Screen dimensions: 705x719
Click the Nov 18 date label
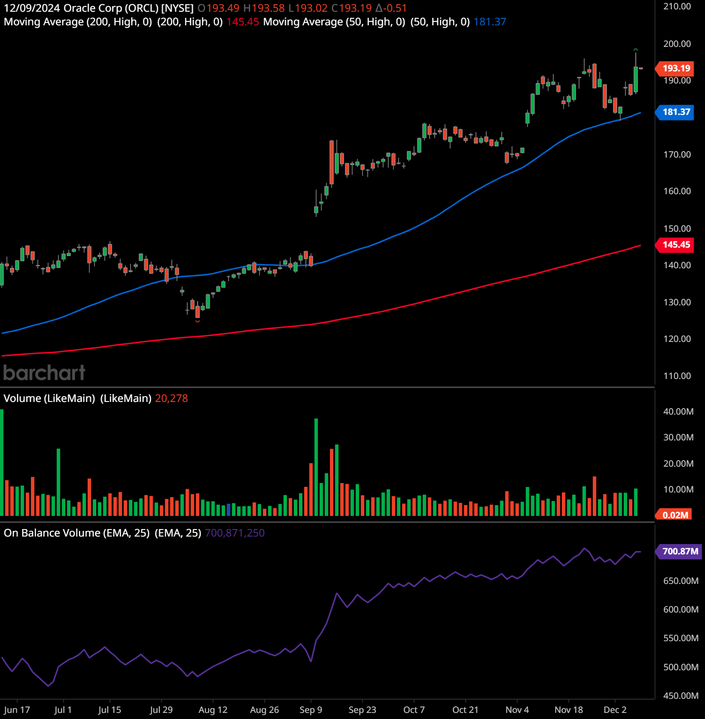click(568, 710)
